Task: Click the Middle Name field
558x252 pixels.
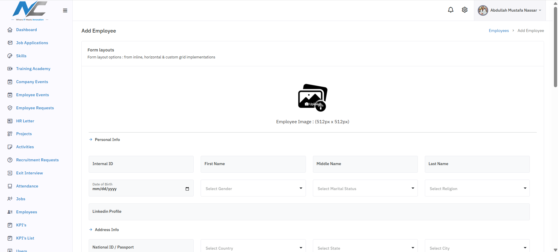Action: tap(365, 164)
